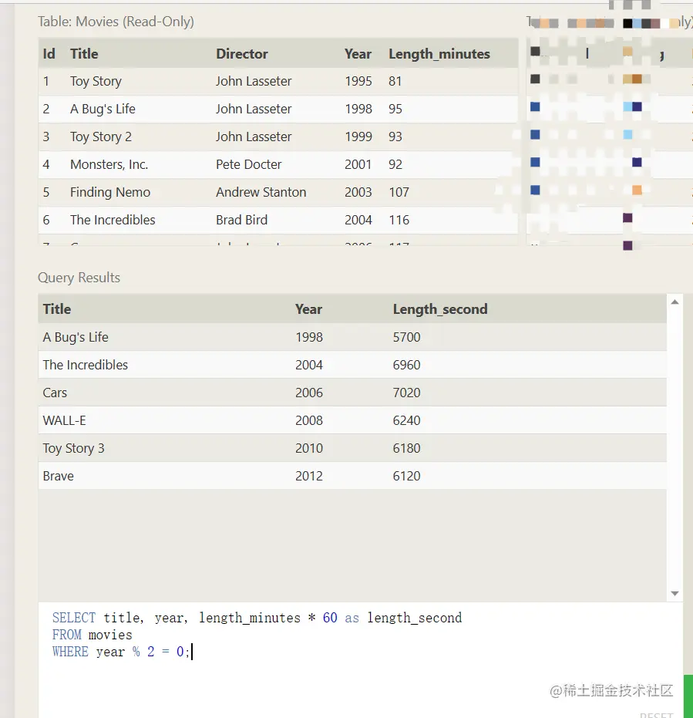Viewport: 693px width, 718px height.
Task: Click the Length_minutes column header
Action: click(439, 54)
